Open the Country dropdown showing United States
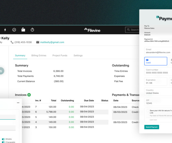 [x=158, y=92]
